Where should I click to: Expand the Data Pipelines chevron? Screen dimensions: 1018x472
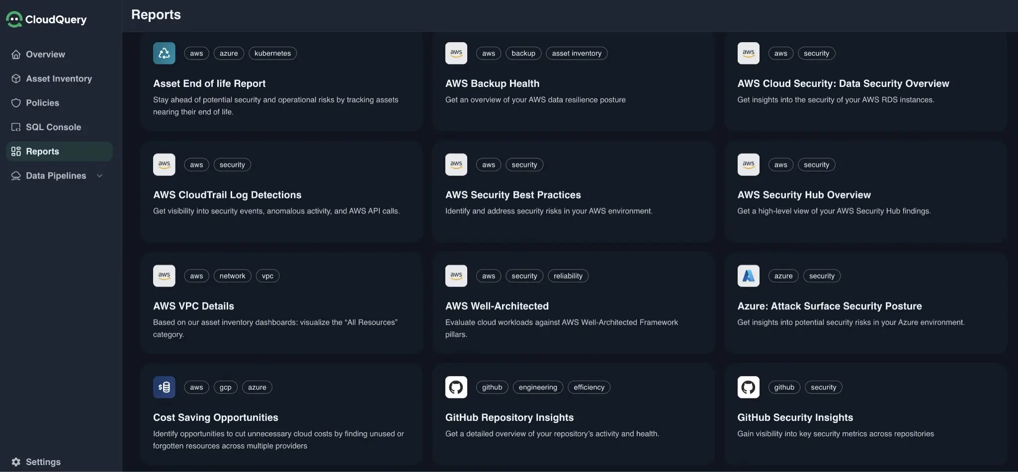coord(99,176)
